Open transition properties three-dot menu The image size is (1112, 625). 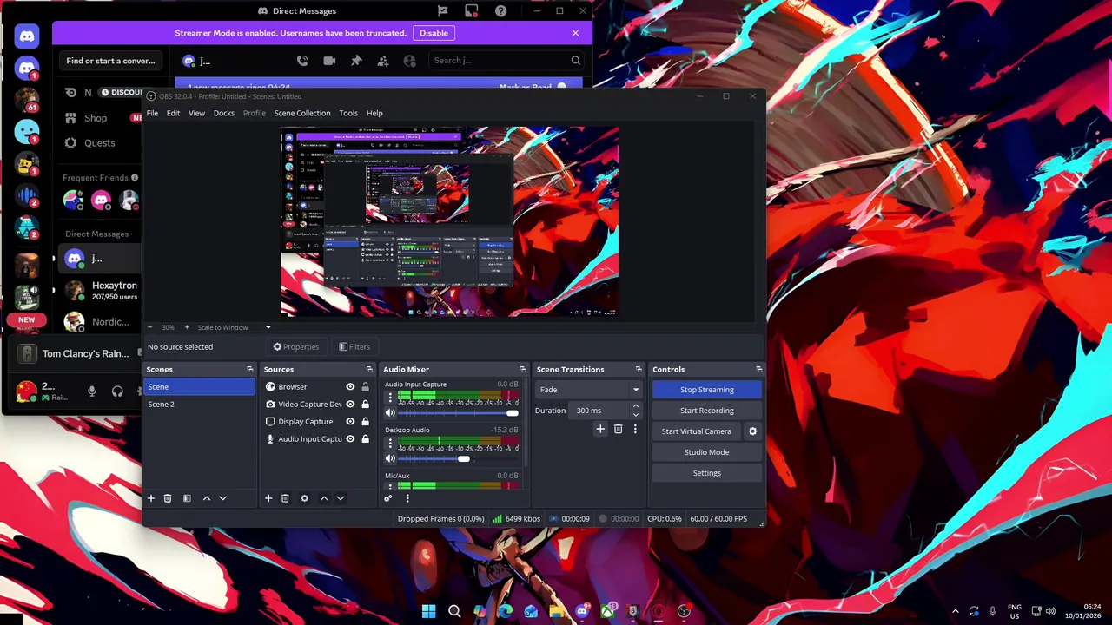[635, 429]
